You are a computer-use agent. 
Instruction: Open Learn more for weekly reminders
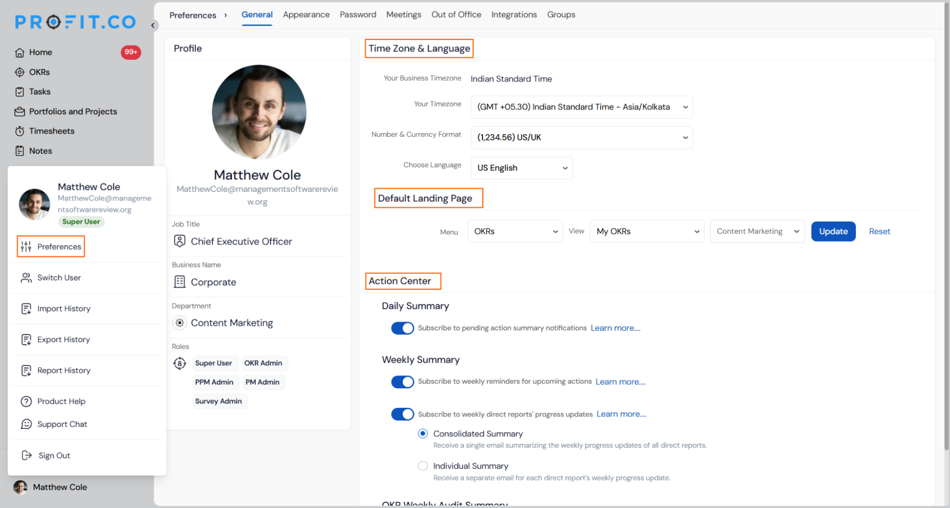[620, 382]
